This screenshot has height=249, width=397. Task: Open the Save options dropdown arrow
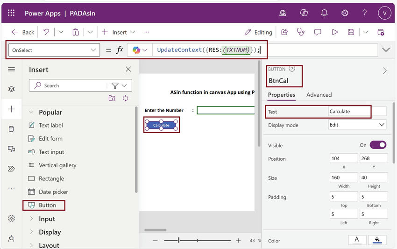click(x=365, y=32)
